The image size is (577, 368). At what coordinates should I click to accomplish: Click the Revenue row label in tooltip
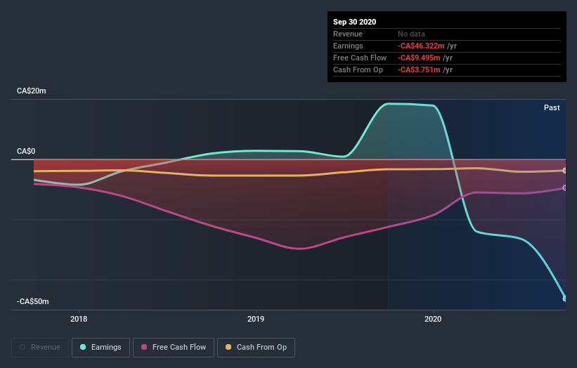click(x=348, y=34)
